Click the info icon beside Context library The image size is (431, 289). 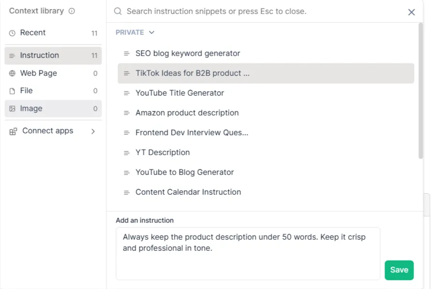(x=72, y=11)
